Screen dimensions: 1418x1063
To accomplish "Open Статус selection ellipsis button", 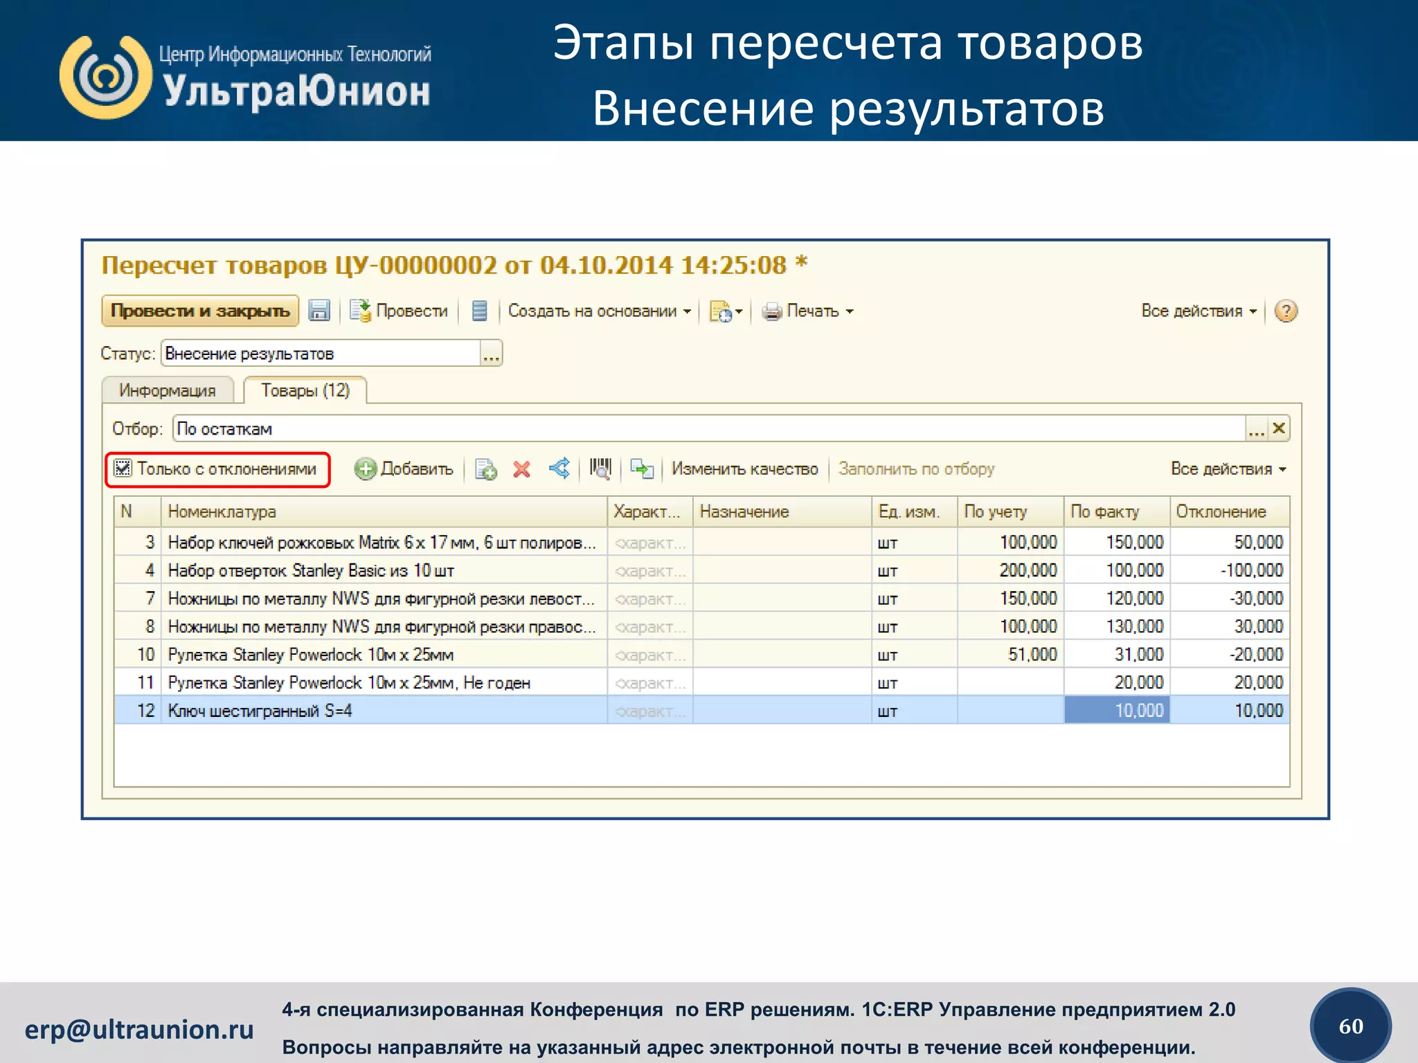I will 491,354.
